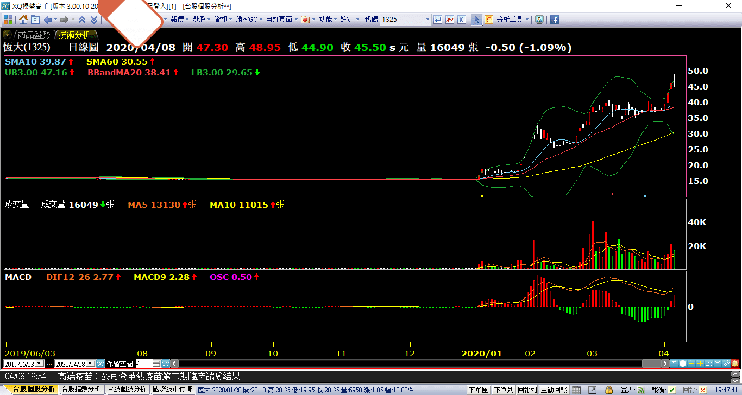This screenshot has height=395, width=742.
Task: Click the yellow plus zoom-in icon
Action: pyautogui.click(x=701, y=364)
